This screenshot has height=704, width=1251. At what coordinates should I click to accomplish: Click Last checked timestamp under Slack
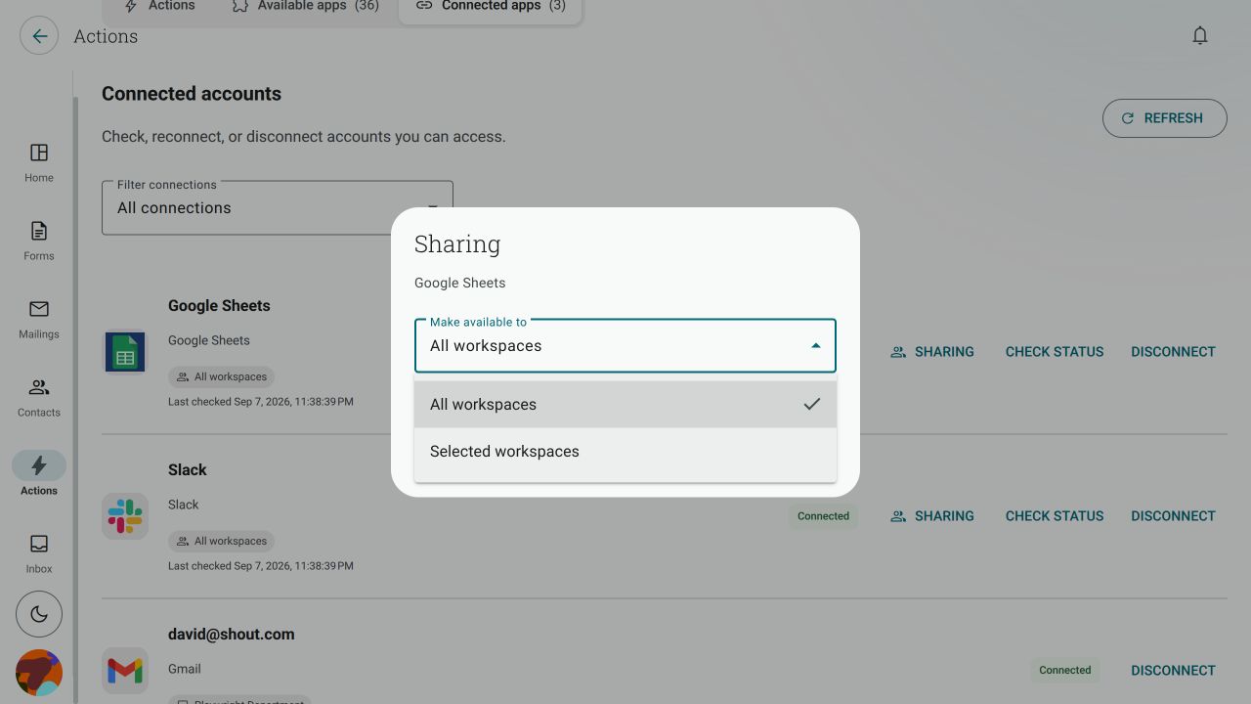[x=261, y=565]
